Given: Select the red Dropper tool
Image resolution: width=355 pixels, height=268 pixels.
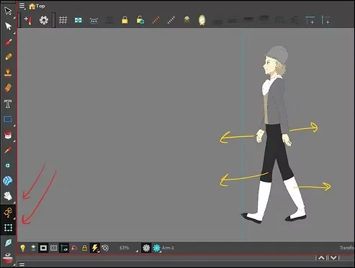Looking at the screenshot, I should point(8,150).
